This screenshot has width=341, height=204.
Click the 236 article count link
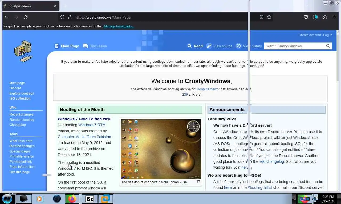tap(185, 95)
